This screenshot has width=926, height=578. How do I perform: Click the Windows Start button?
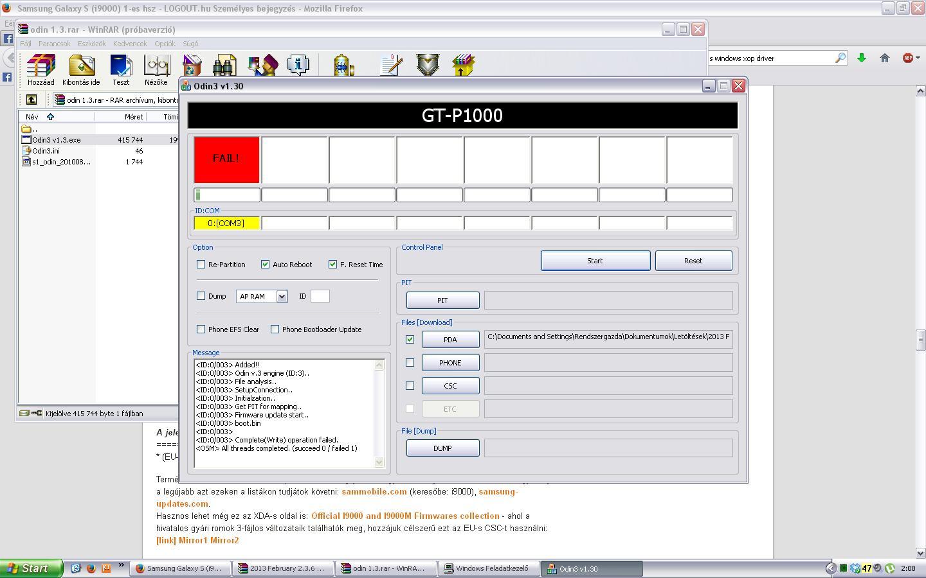coord(32,568)
